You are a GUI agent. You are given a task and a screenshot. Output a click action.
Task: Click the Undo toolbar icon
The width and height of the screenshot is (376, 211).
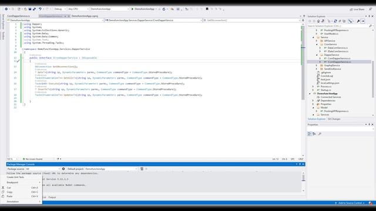pos(40,9)
